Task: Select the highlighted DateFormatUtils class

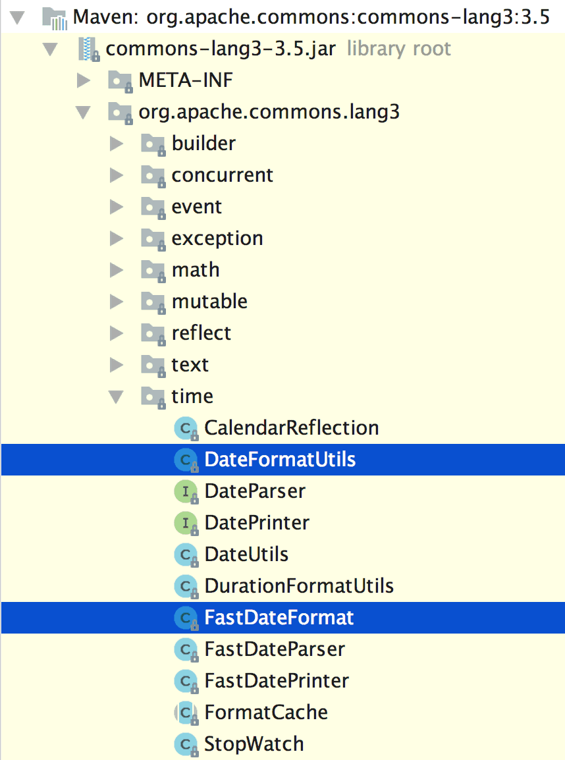Action: (280, 460)
